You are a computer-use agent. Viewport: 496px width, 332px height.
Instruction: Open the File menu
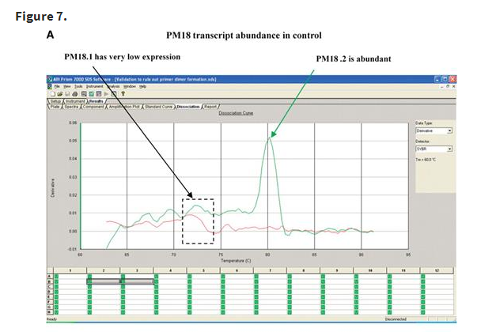(59, 86)
